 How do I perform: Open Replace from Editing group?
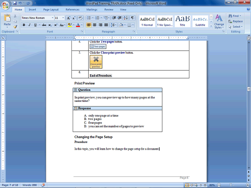point(235,21)
